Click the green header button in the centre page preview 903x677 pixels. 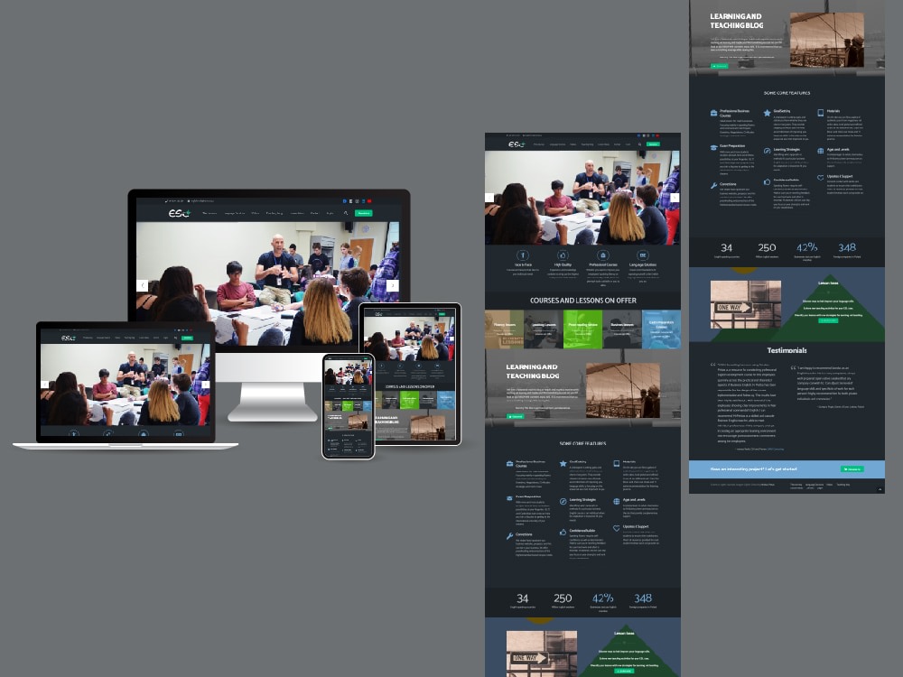pyautogui.click(x=653, y=144)
